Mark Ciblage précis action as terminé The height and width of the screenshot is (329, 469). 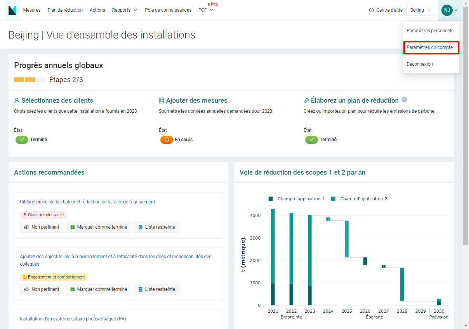99,227
